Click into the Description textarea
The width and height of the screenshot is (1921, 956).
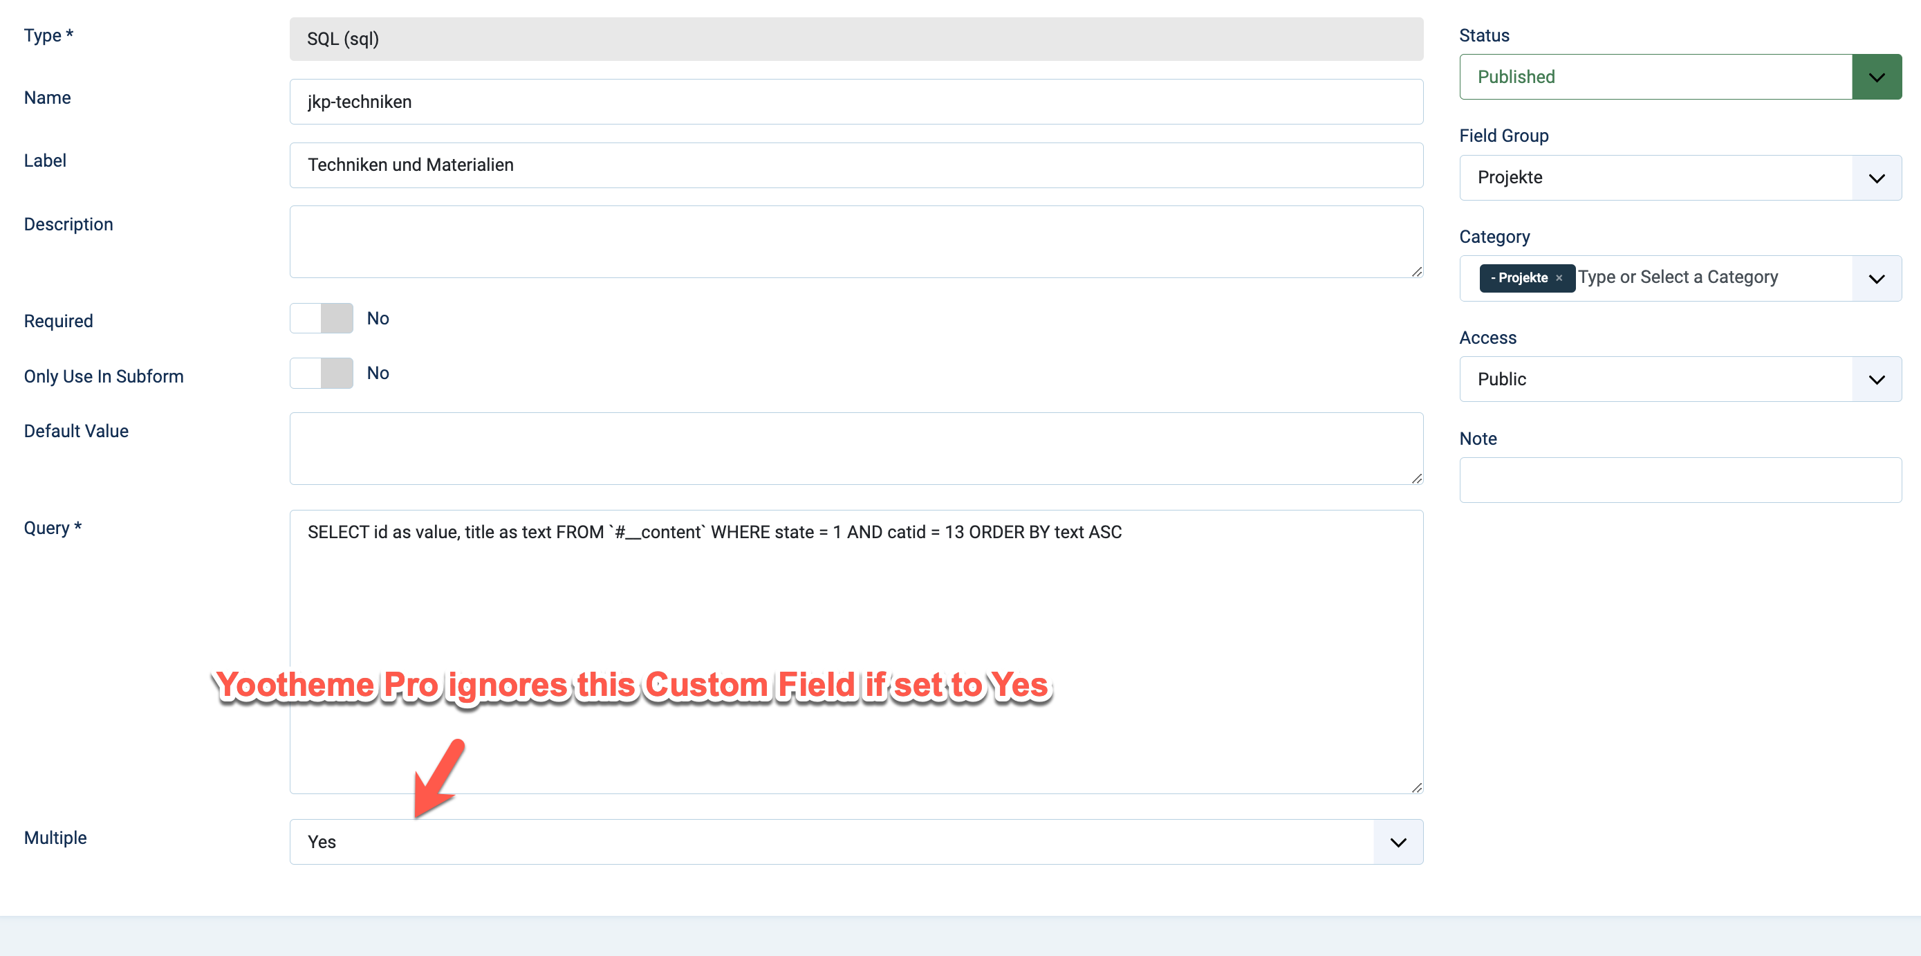pos(856,241)
